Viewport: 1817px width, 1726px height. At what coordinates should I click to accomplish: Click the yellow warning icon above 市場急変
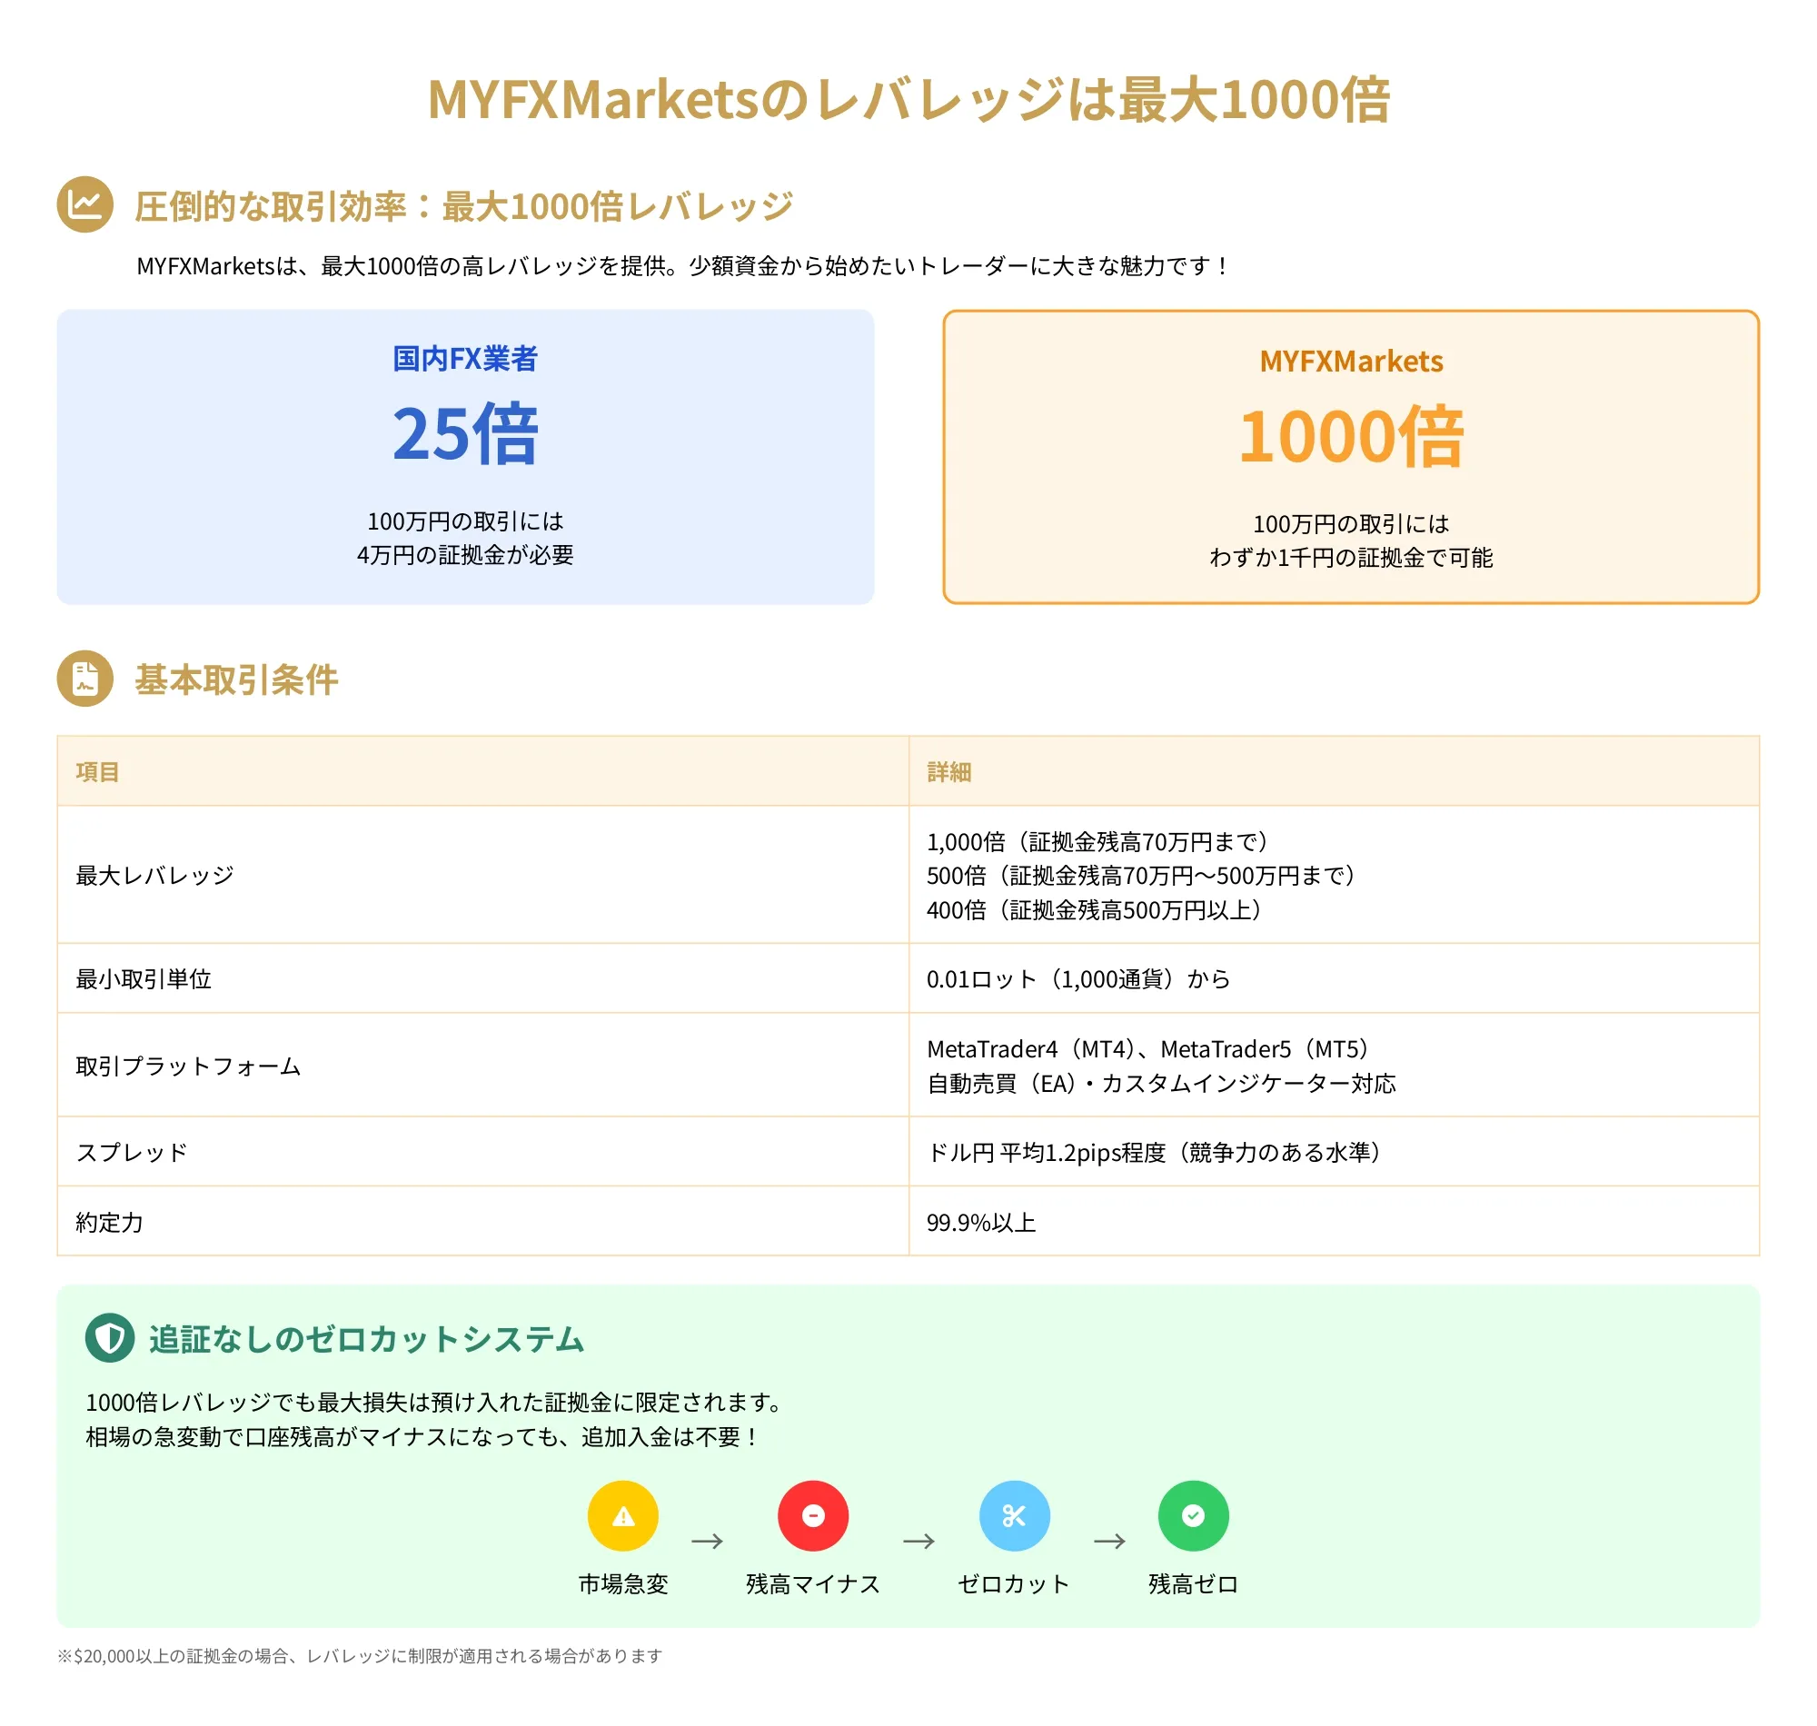coord(623,1516)
